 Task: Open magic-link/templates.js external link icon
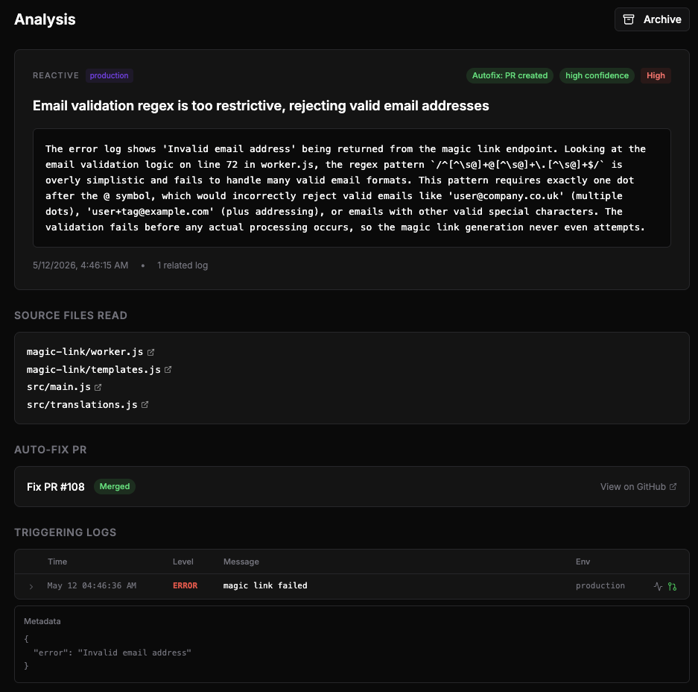tap(168, 369)
